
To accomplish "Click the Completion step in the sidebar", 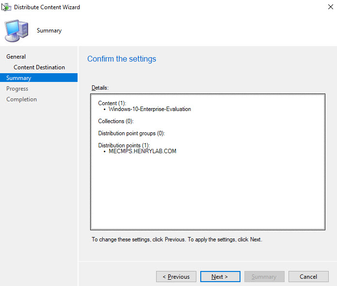I will pyautogui.click(x=21, y=99).
